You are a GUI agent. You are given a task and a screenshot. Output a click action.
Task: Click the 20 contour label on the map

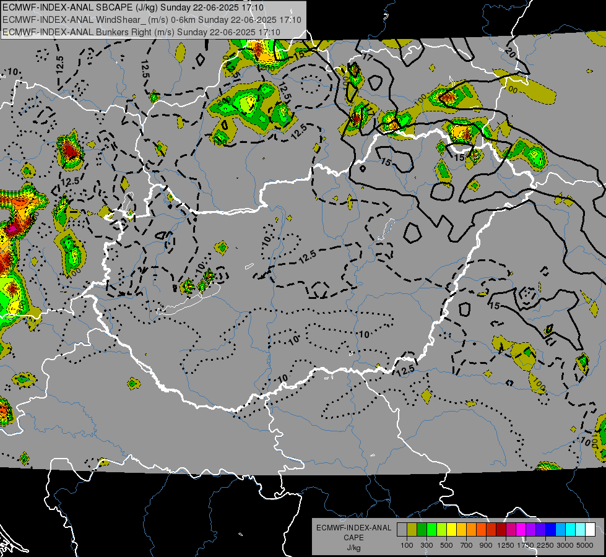point(510,53)
